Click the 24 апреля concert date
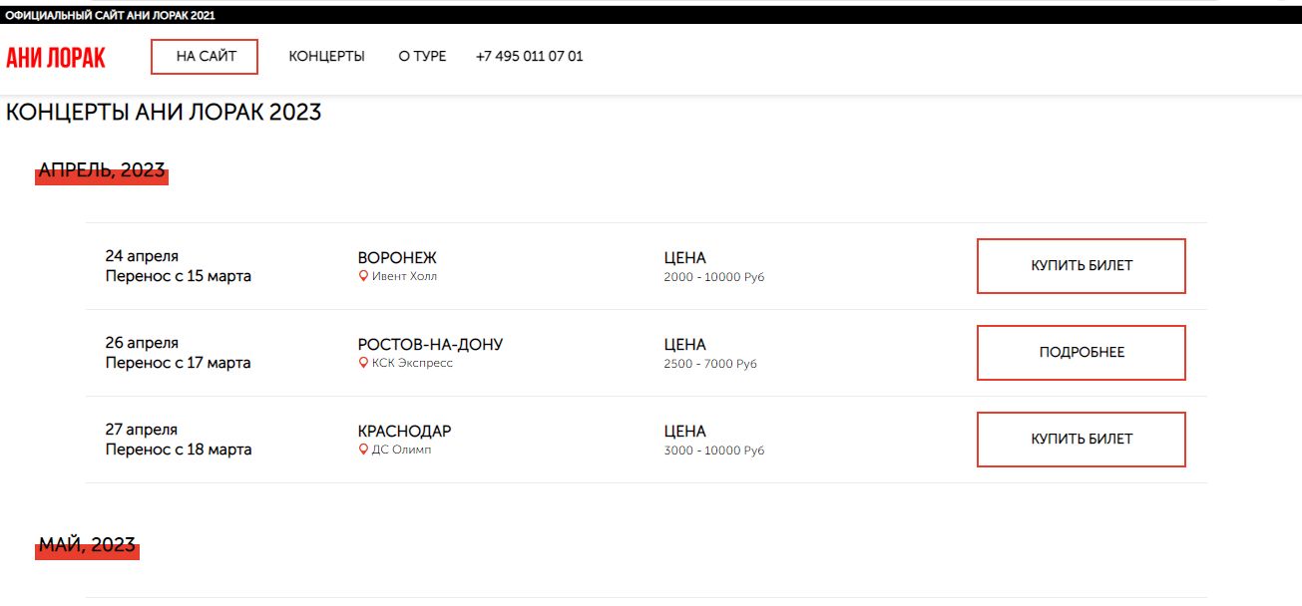1302x606 pixels. pyautogui.click(x=142, y=256)
